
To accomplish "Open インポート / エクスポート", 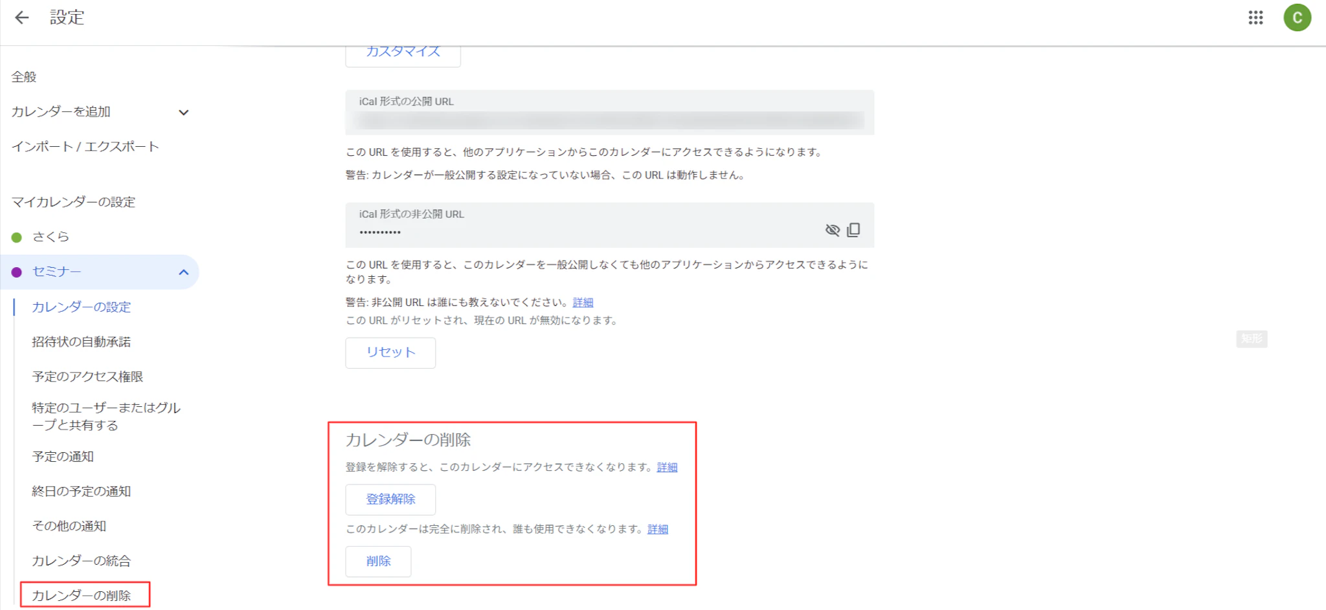I will pyautogui.click(x=85, y=147).
